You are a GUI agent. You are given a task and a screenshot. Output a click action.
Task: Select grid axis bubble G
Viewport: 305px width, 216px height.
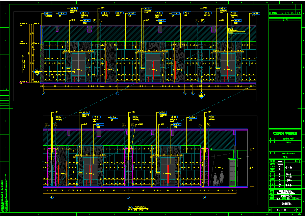coord(193,93)
